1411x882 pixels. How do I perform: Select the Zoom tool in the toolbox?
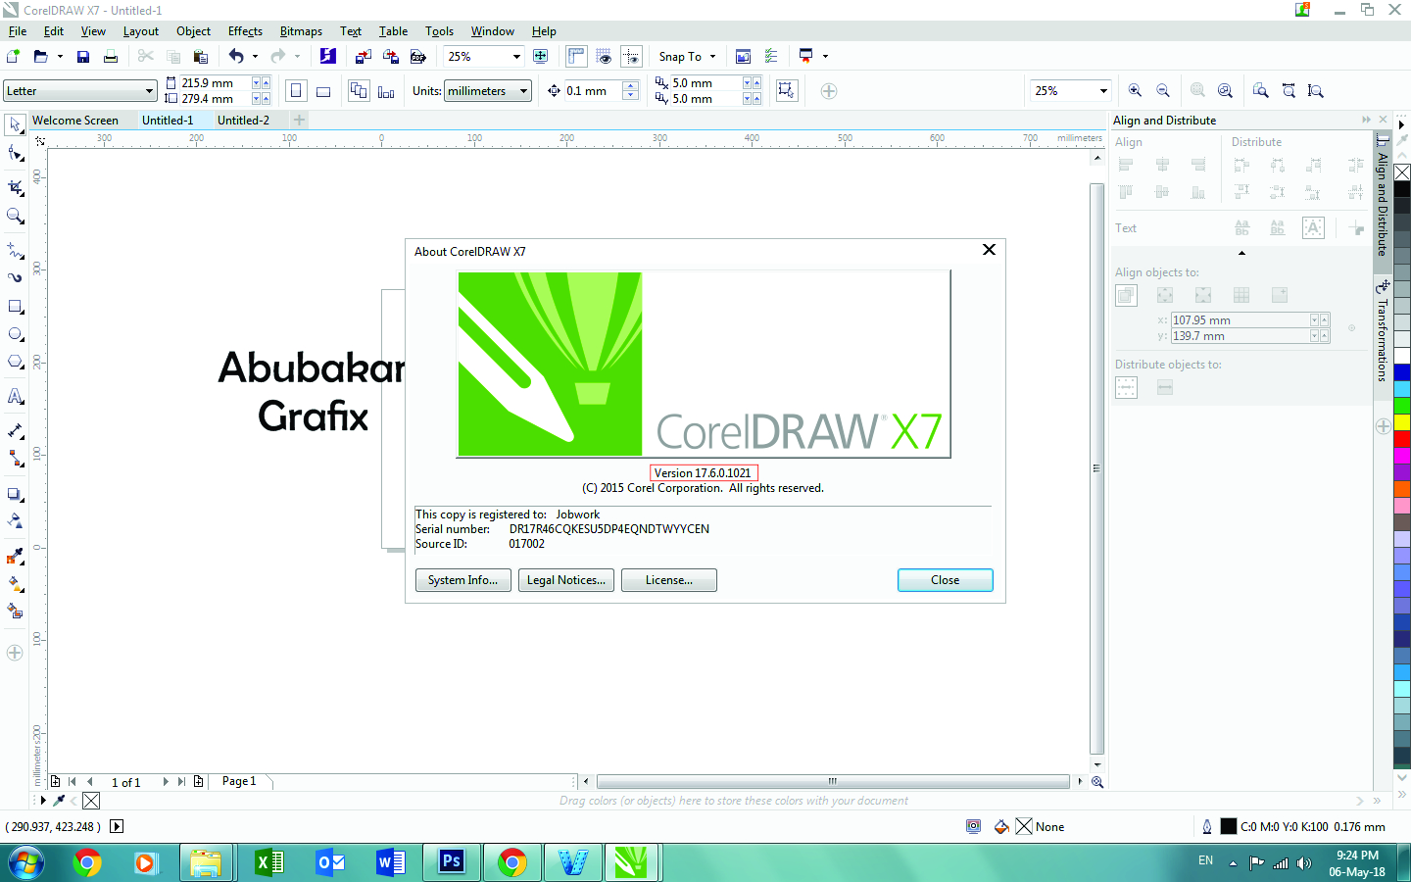15,216
